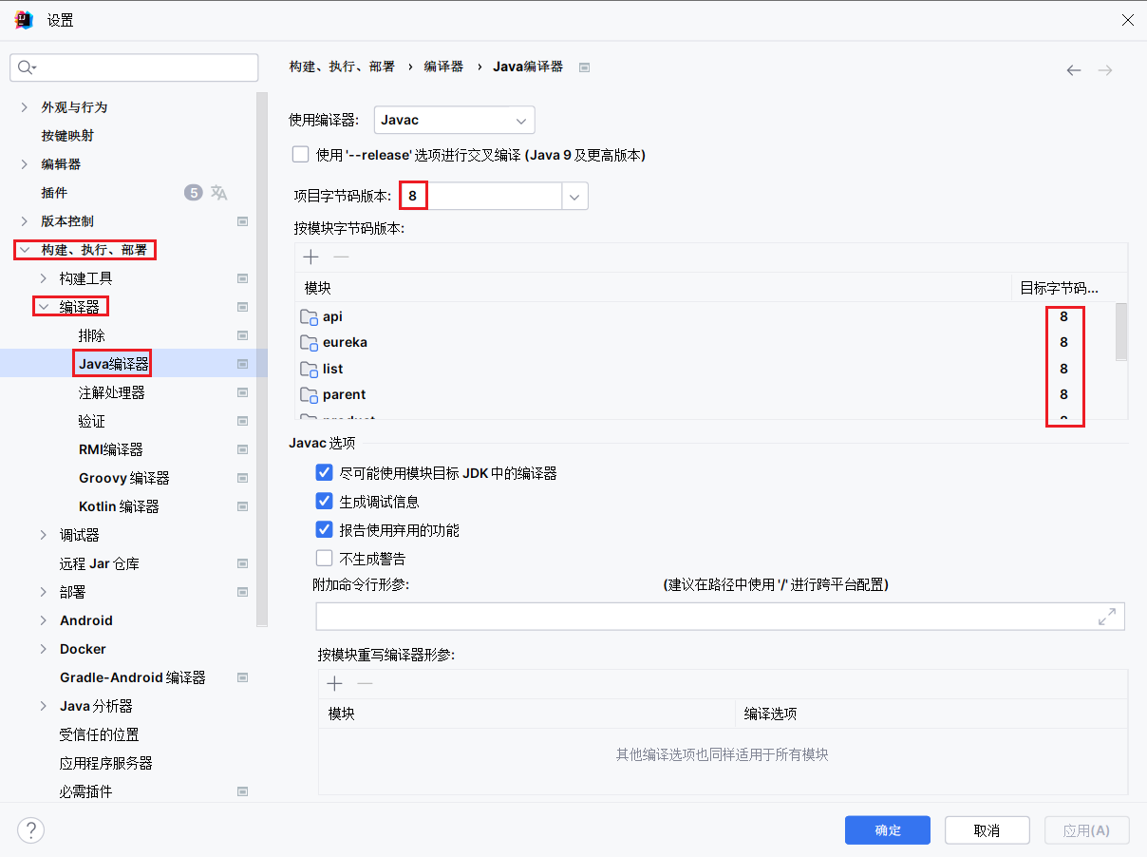Image resolution: width=1147 pixels, height=857 pixels.
Task: Enable the 不生成警告 checkbox
Action: click(324, 558)
